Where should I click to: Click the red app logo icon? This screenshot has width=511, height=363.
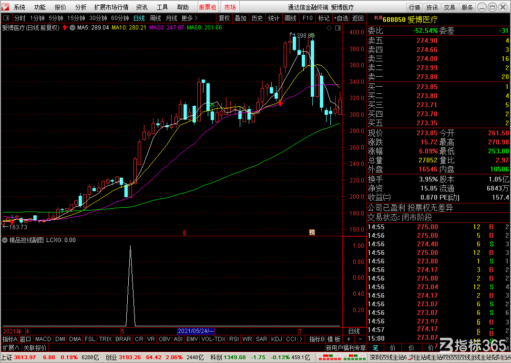click(x=5, y=7)
